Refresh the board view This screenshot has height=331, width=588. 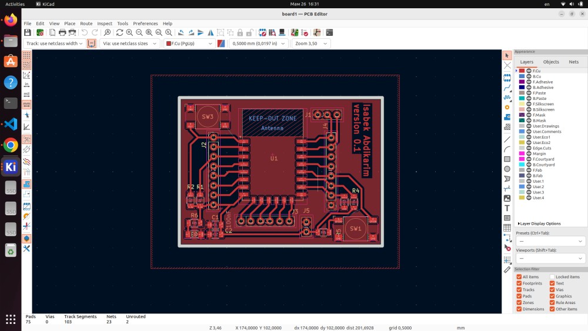coord(119,32)
